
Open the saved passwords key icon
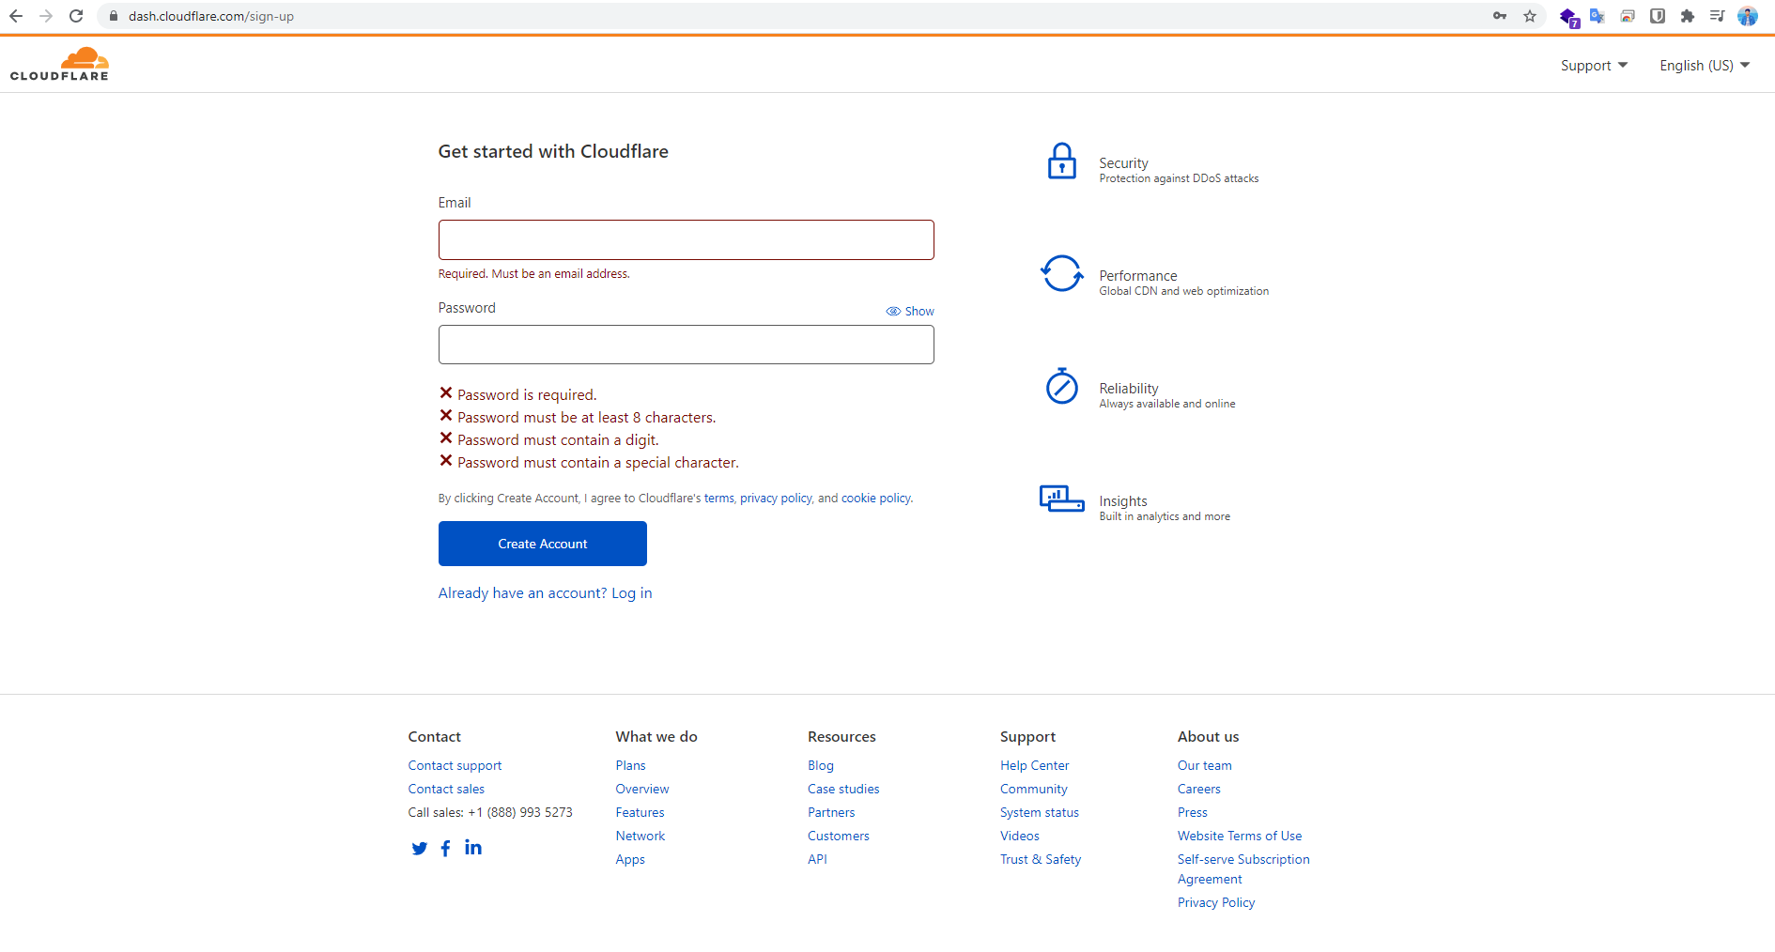pos(1500,16)
